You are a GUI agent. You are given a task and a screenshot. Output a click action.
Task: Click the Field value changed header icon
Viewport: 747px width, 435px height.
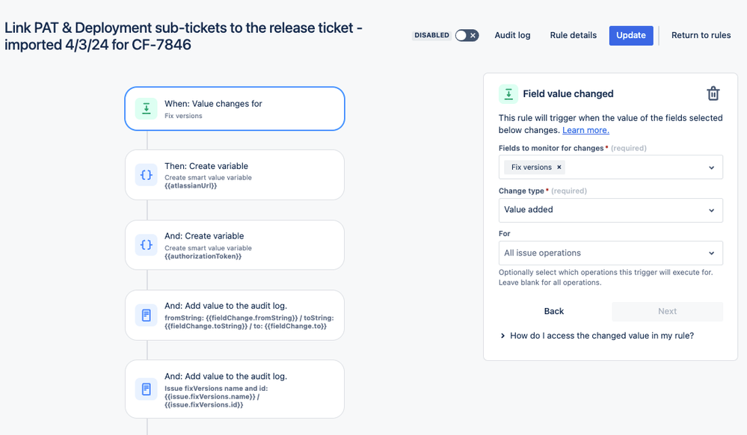(x=508, y=93)
